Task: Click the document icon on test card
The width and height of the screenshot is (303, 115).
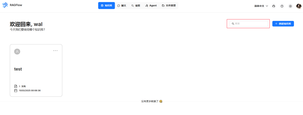Action: pos(16,86)
